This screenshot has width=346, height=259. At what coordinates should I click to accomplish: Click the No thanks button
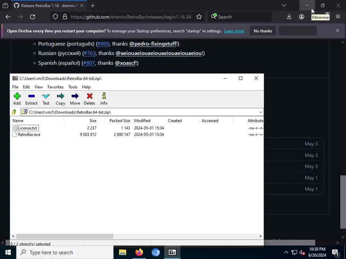(263, 31)
